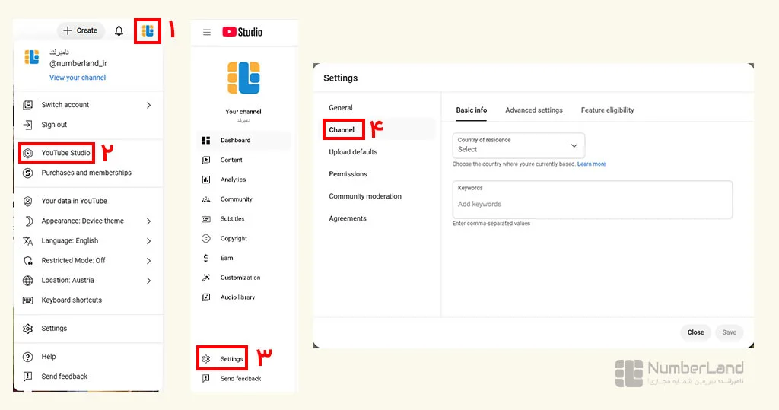This screenshot has width=779, height=410.
Task: Select Community moderation in Settings dialog
Action: 365,196
